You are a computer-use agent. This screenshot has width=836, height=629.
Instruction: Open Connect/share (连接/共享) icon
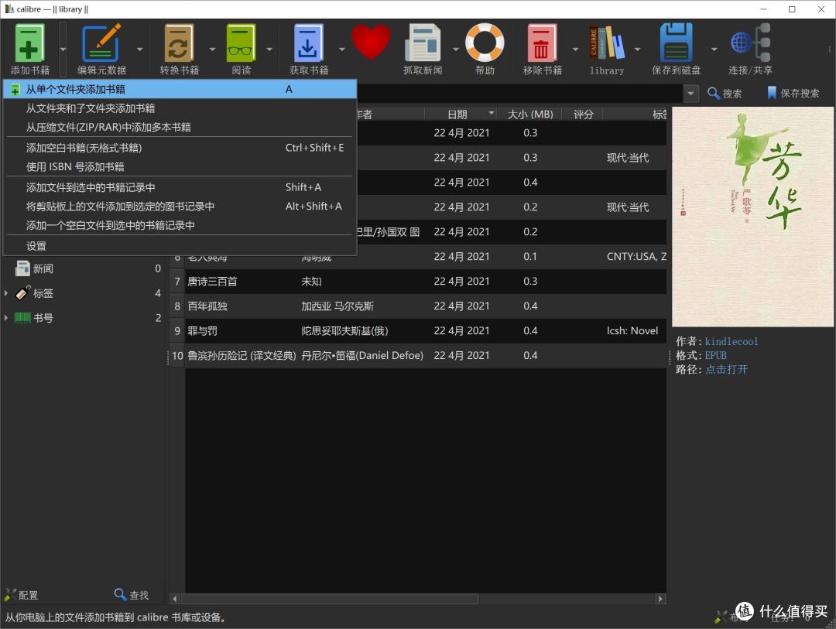[750, 43]
